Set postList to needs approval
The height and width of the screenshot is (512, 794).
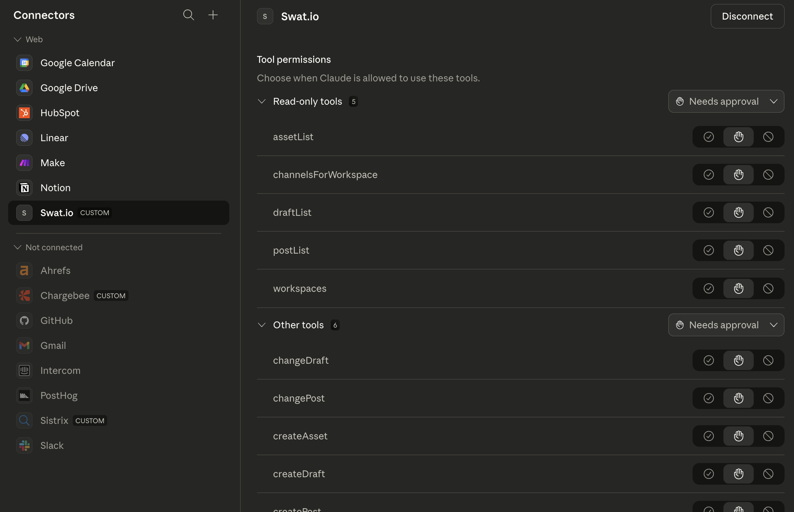pos(739,250)
